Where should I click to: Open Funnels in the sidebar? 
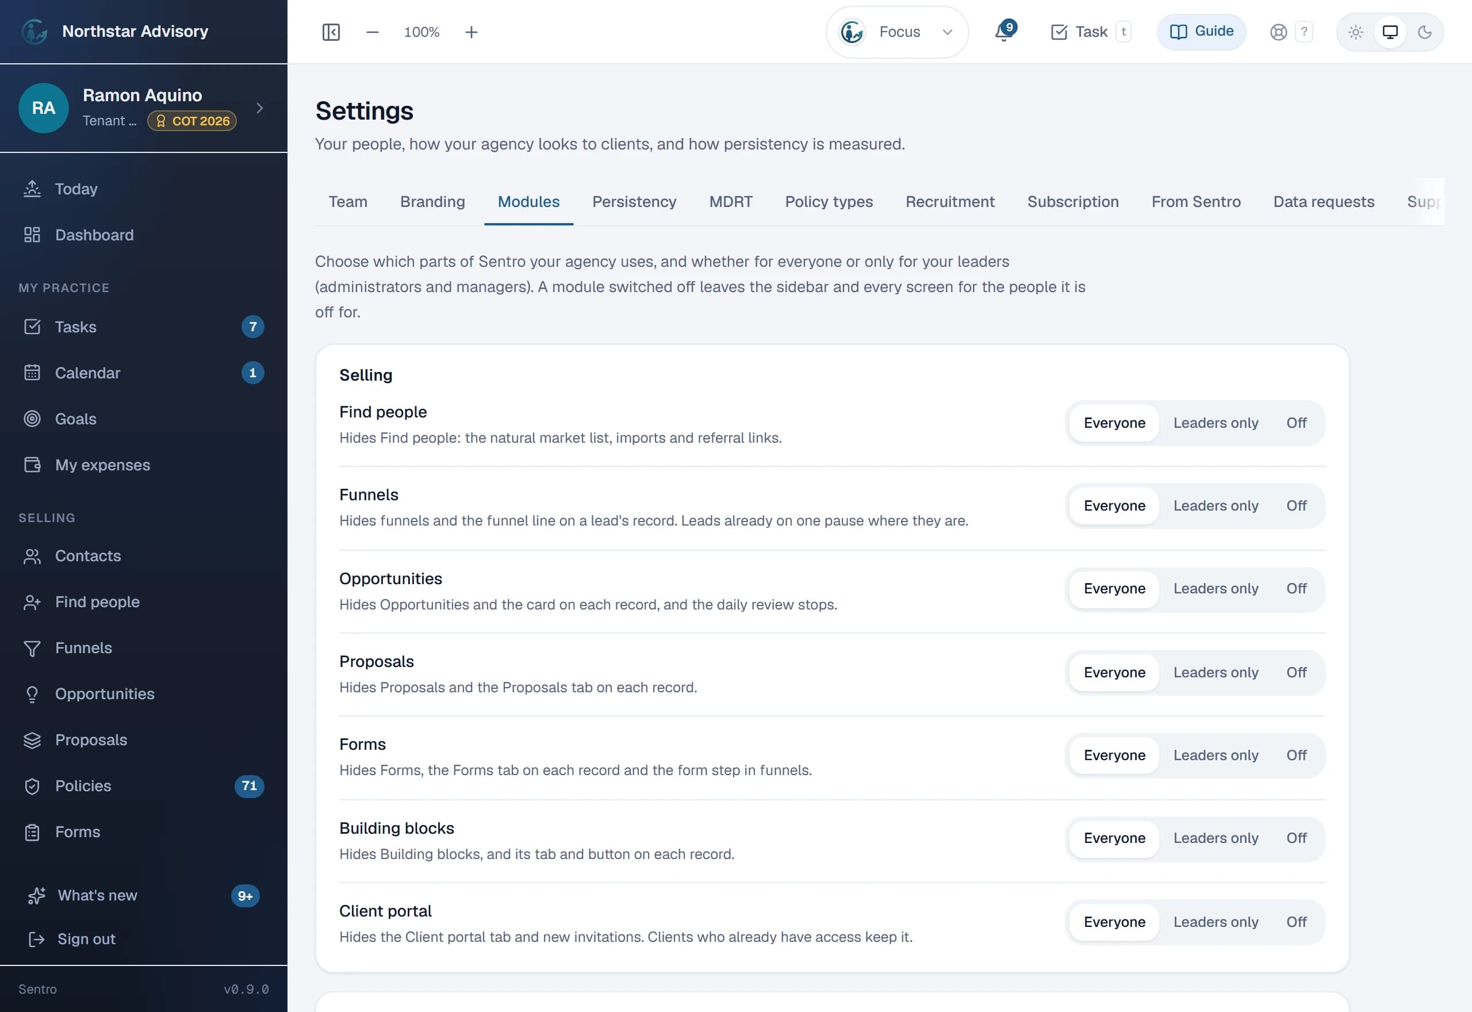[x=143, y=648]
